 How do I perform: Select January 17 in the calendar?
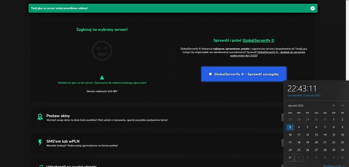coord(290,142)
